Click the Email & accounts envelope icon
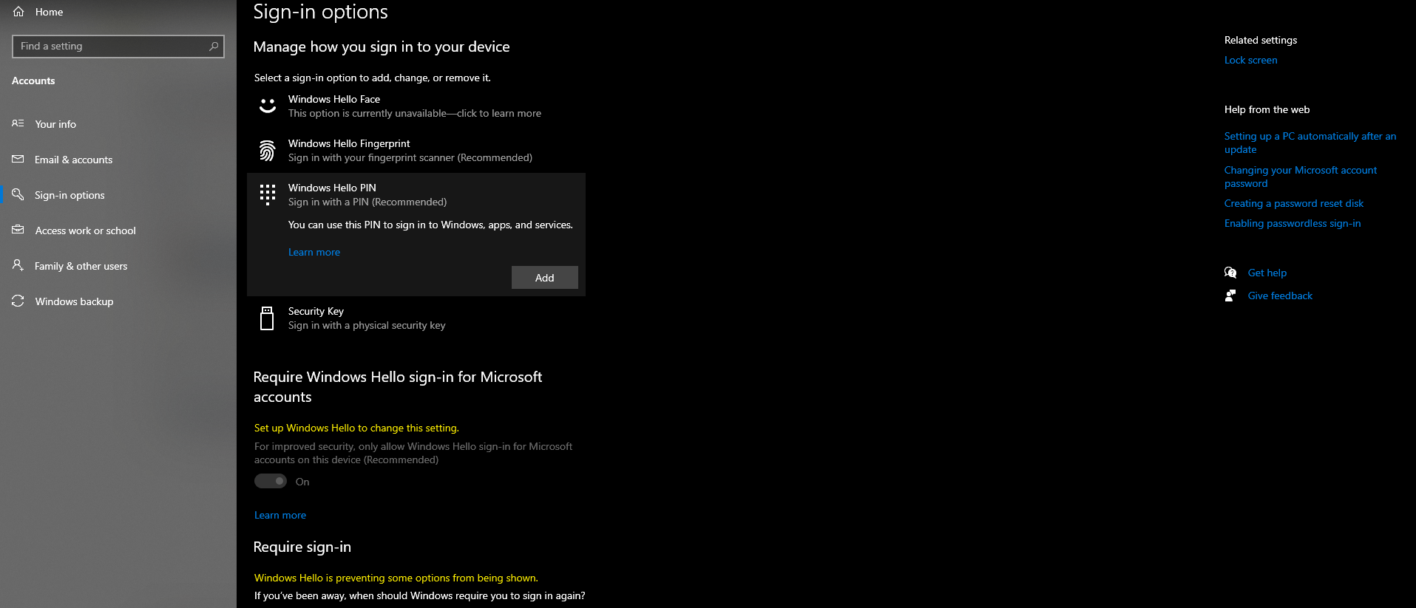This screenshot has height=608, width=1416. [x=18, y=159]
